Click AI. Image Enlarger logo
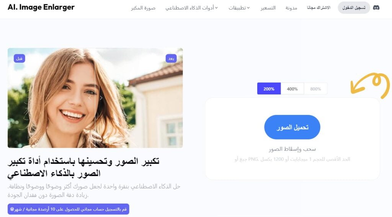 (x=41, y=7)
